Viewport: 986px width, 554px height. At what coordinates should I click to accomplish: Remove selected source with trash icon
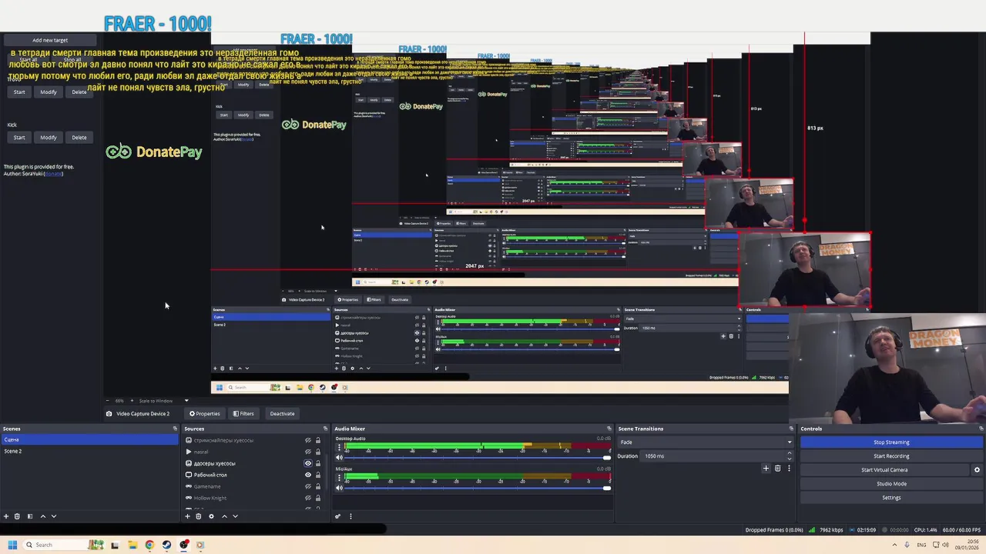point(198,516)
